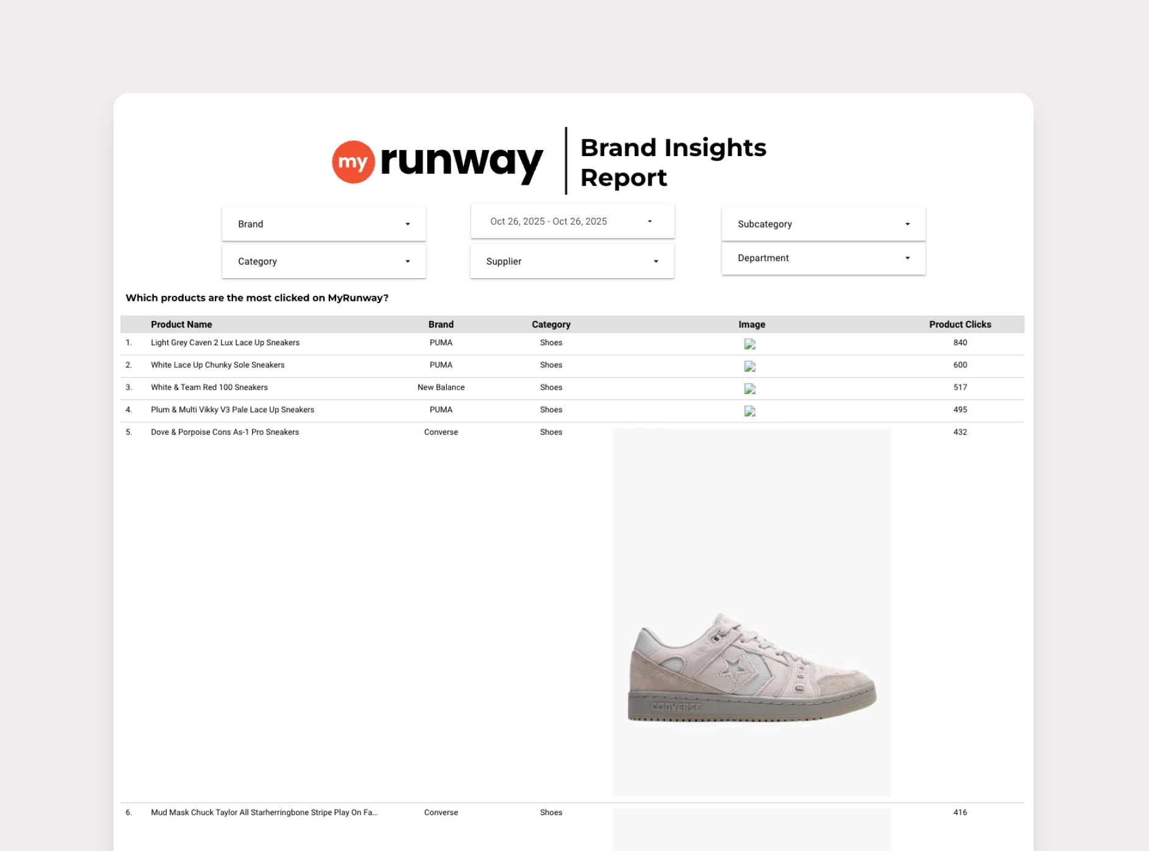Sort by the Product Clicks column
The width and height of the screenshot is (1149, 851).
960,324
